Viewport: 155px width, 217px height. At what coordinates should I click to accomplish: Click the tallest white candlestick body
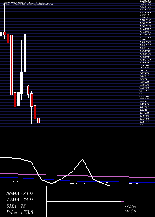(x=25, y=53)
